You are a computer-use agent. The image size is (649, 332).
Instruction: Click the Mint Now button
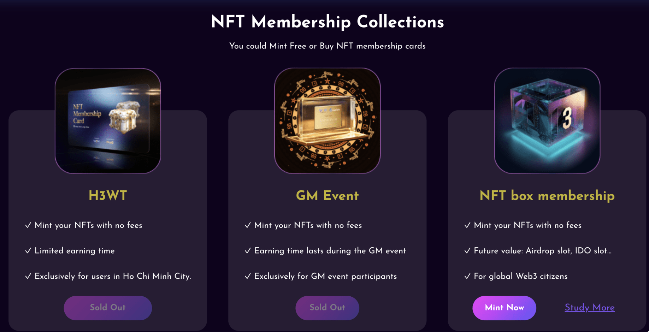tap(504, 308)
